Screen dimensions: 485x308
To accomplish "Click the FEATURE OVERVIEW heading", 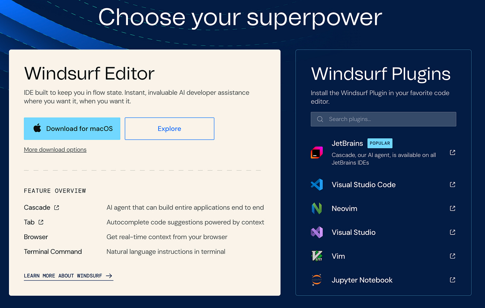I will pyautogui.click(x=55, y=191).
